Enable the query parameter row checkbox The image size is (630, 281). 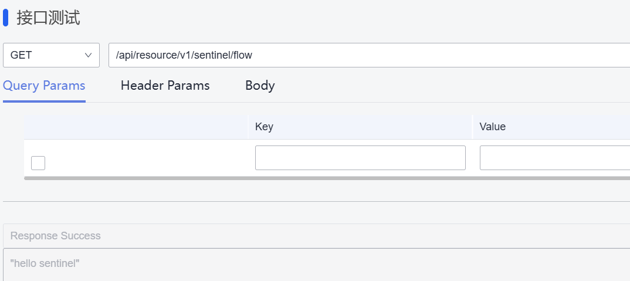point(38,163)
